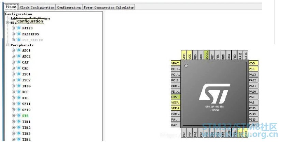
Task: Click pin PA11 on the chip
Action: tap(253, 86)
